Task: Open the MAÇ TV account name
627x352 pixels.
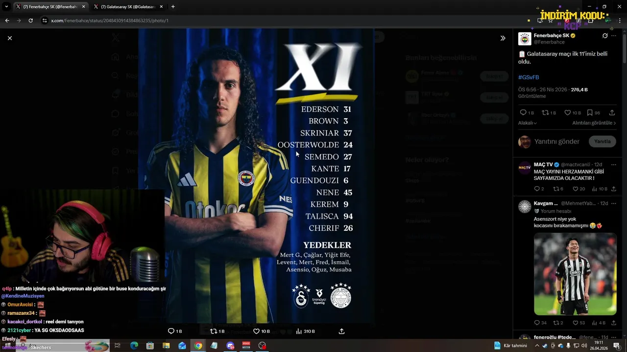Action: click(x=543, y=165)
